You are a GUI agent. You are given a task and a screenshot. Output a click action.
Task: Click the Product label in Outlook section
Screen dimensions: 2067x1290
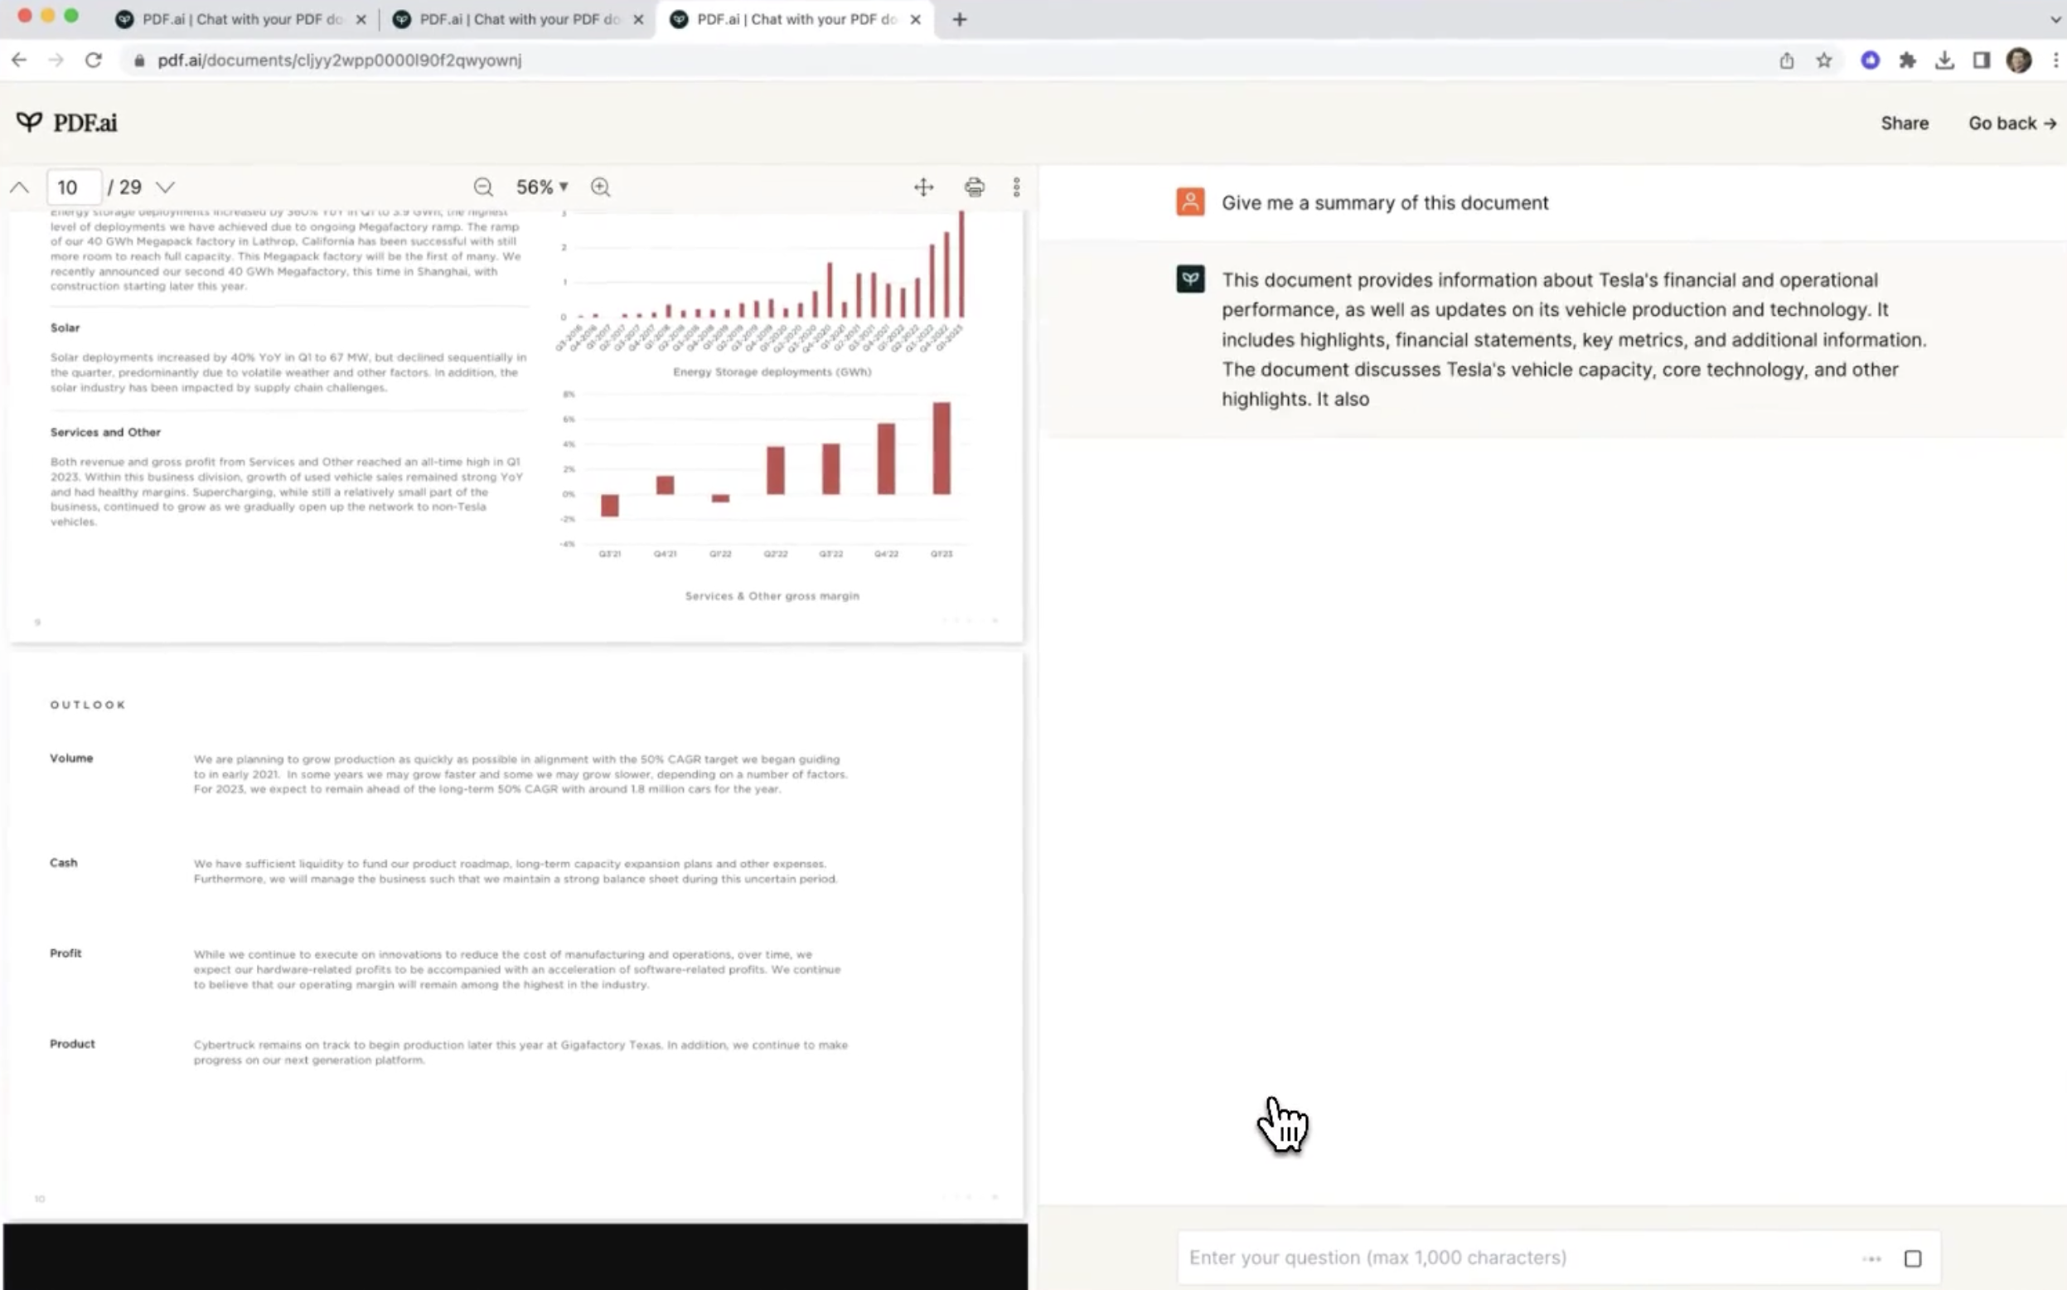[x=71, y=1044]
